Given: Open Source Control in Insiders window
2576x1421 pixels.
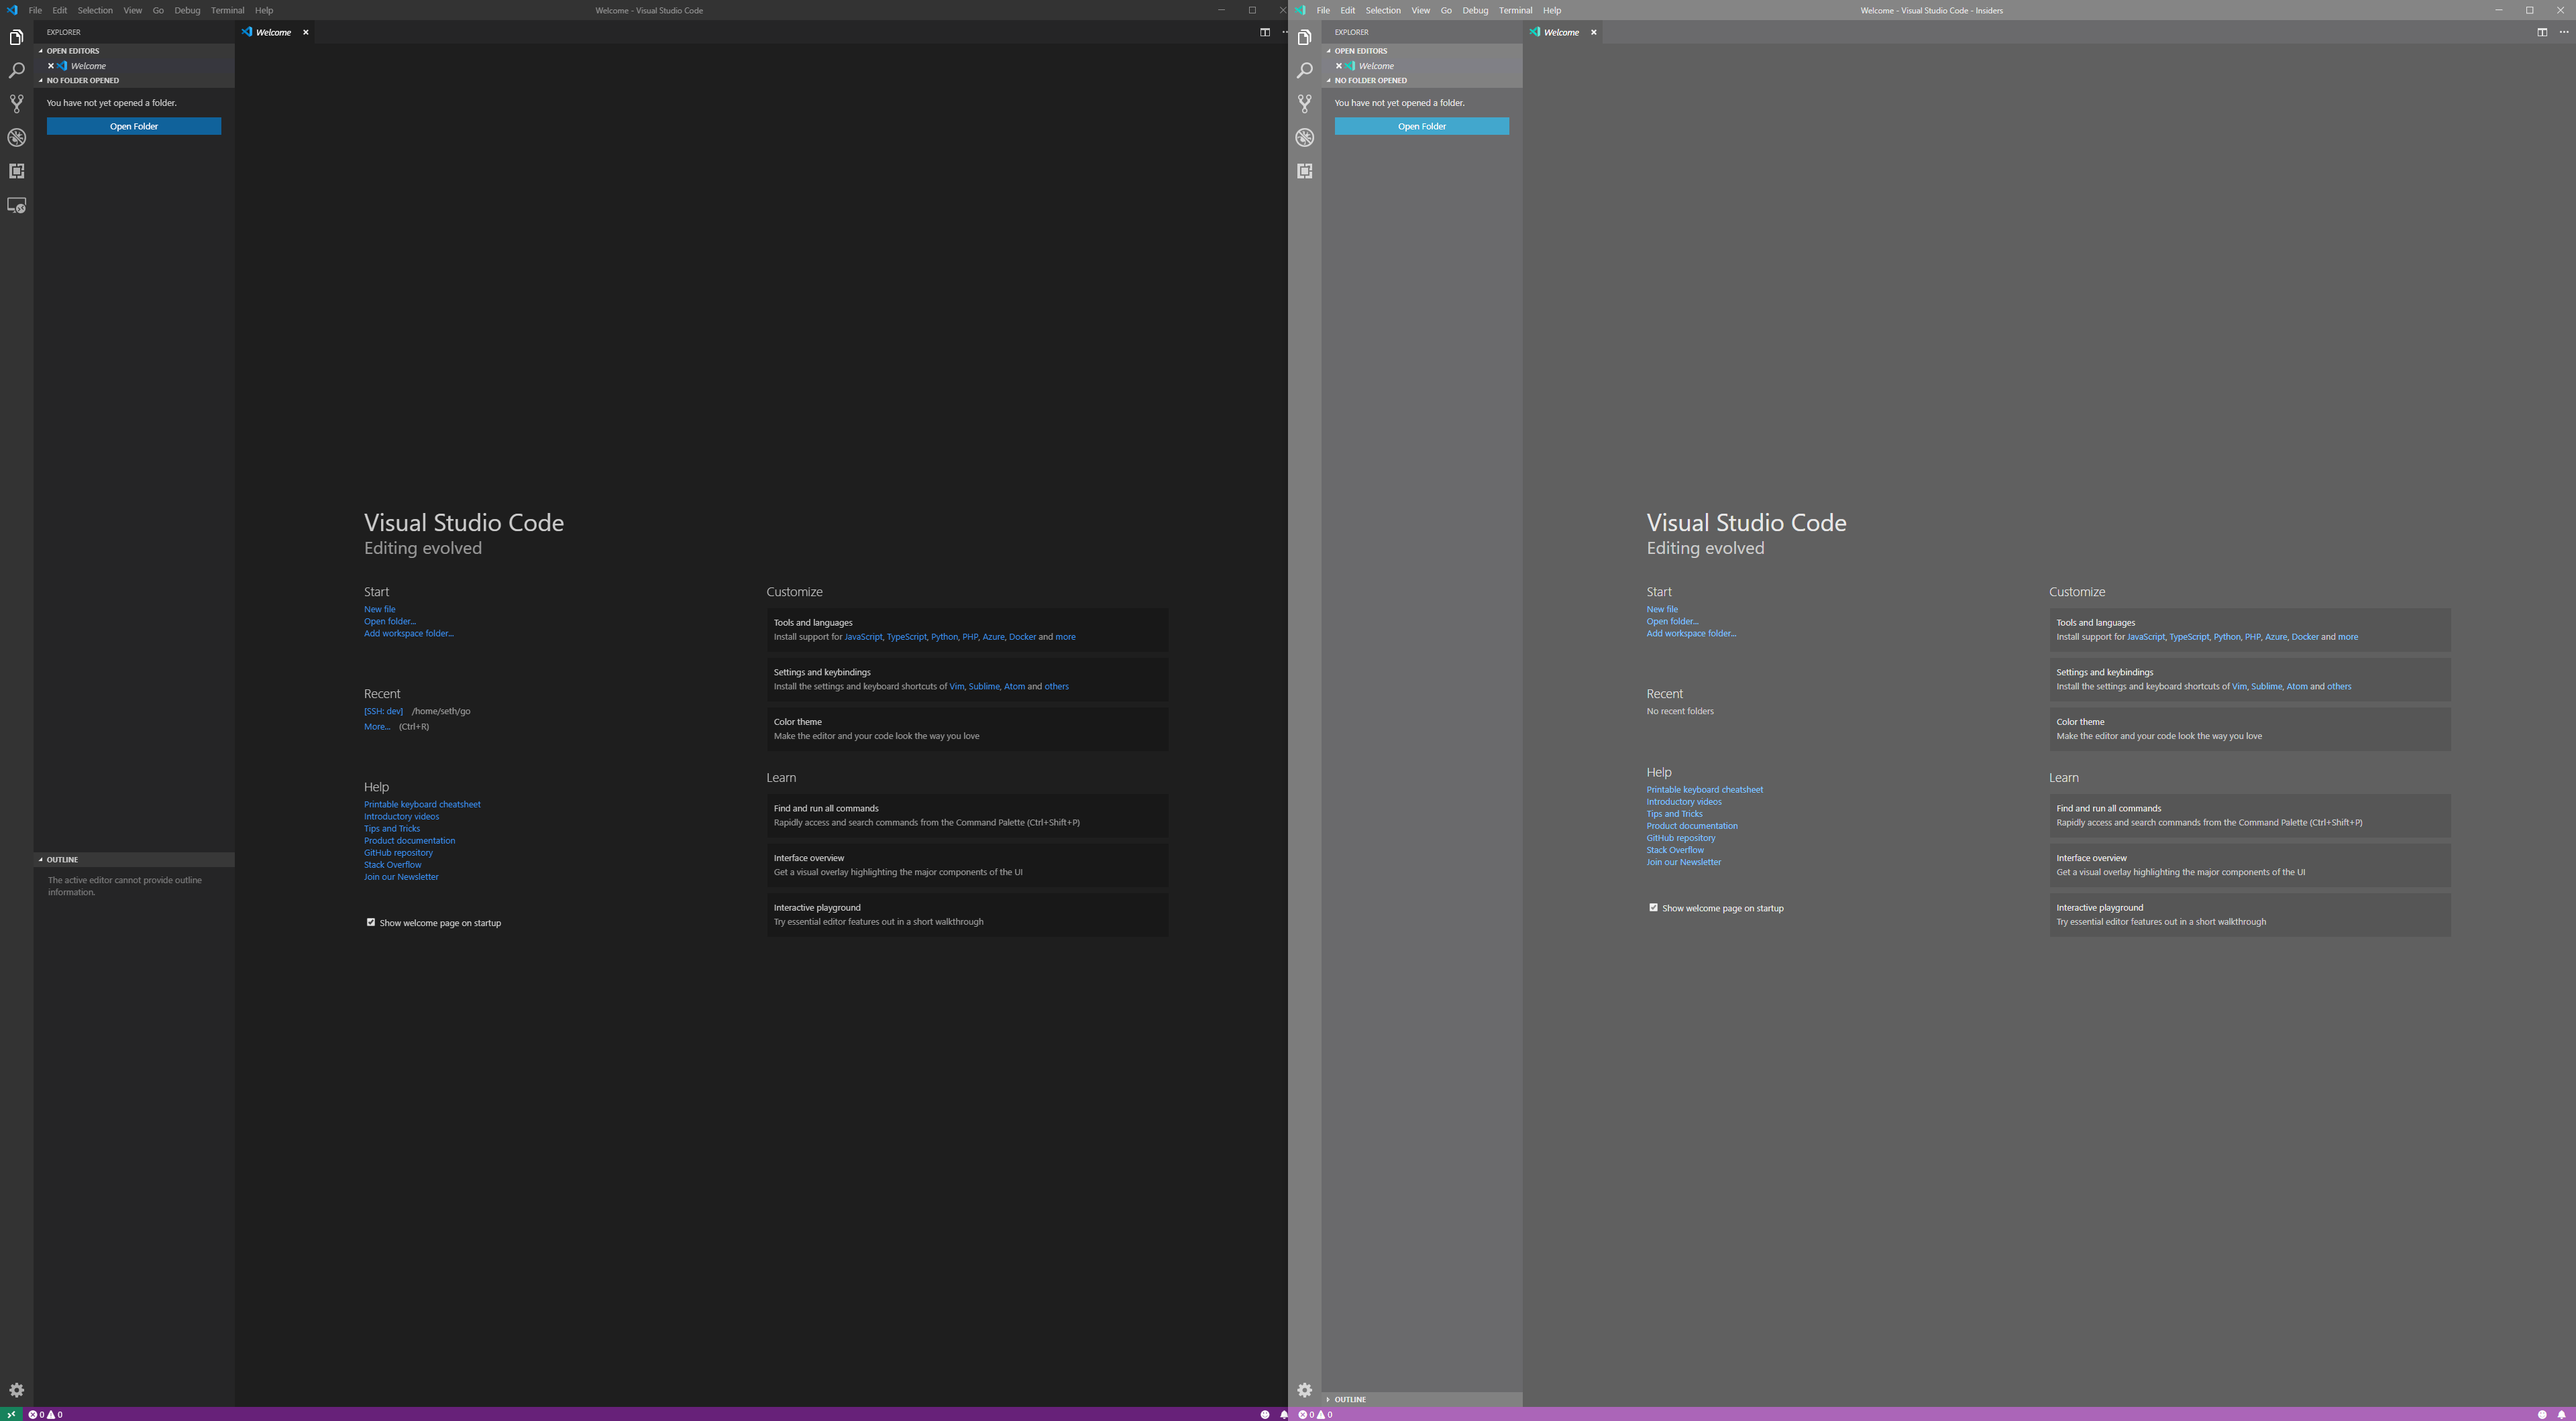Looking at the screenshot, I should tap(1304, 104).
